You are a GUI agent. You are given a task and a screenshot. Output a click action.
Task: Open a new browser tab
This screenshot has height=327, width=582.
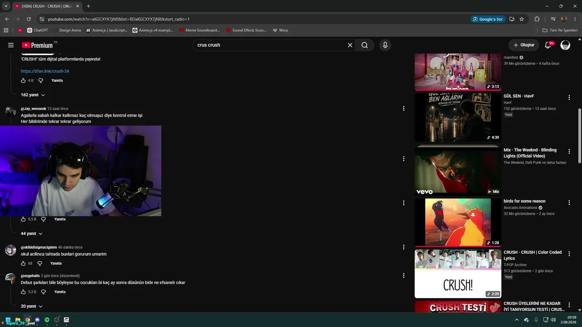coord(88,6)
